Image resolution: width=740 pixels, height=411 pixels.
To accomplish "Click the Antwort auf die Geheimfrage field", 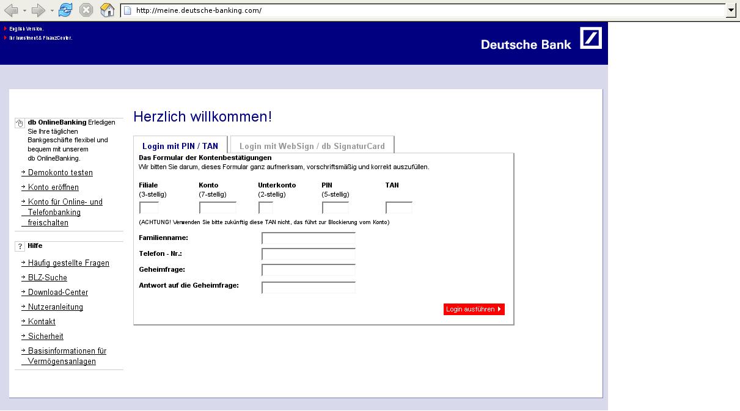I will click(x=309, y=287).
